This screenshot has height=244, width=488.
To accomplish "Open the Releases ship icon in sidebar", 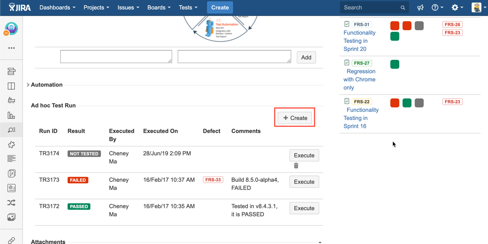I will [x=11, y=100].
